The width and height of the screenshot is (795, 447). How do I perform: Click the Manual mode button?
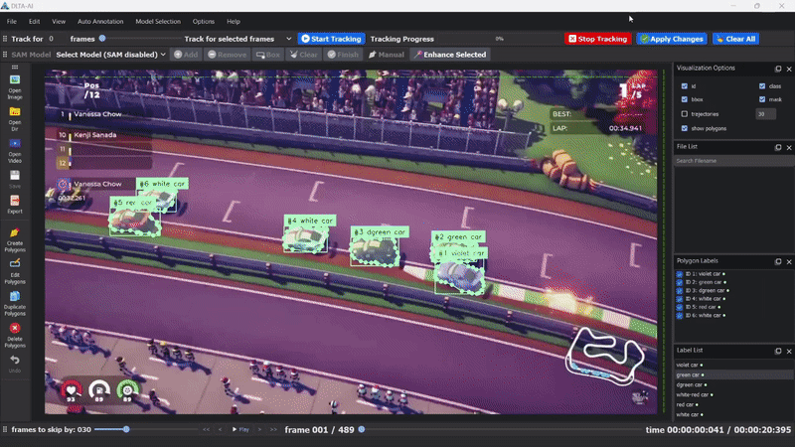(x=387, y=55)
